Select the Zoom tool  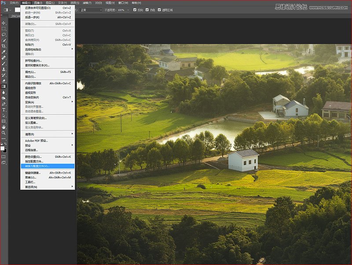[x=4, y=133]
